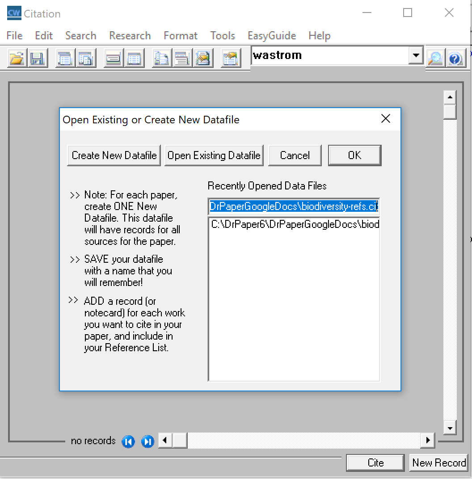Screen dimensions: 472x479
Task: Click the single-bar record view icon
Action: (x=114, y=59)
